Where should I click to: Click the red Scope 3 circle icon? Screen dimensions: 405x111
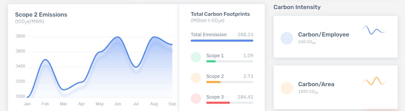tap(196, 99)
